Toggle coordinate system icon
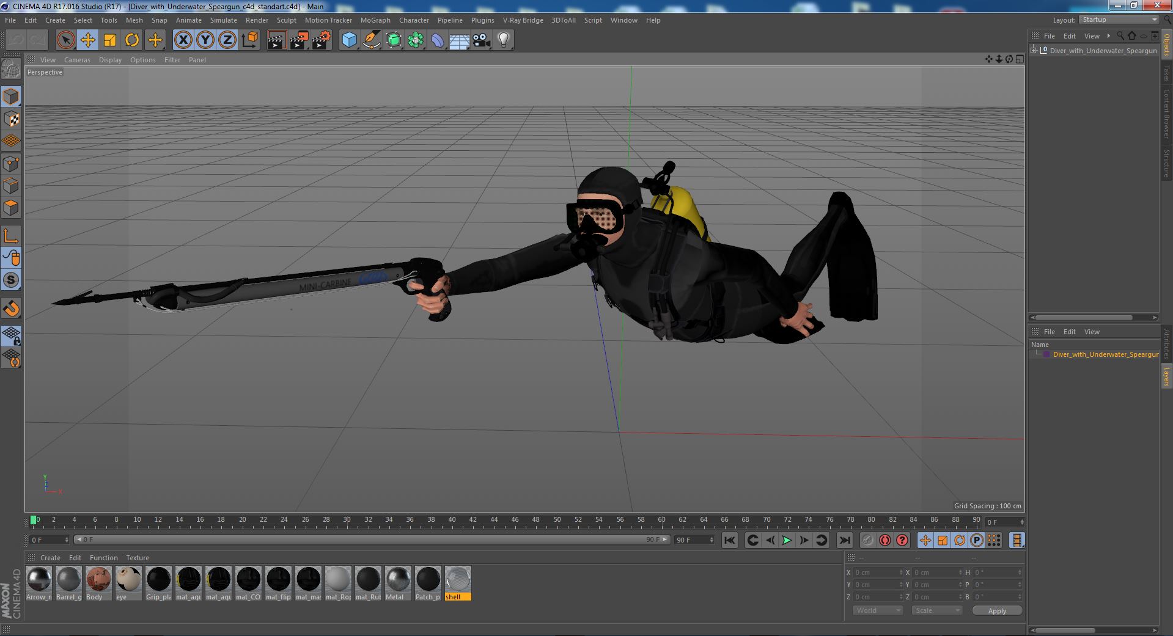The height and width of the screenshot is (636, 1173). click(249, 40)
